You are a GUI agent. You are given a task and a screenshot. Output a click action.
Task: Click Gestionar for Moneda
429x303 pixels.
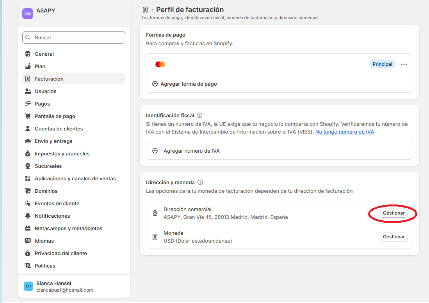tap(394, 237)
